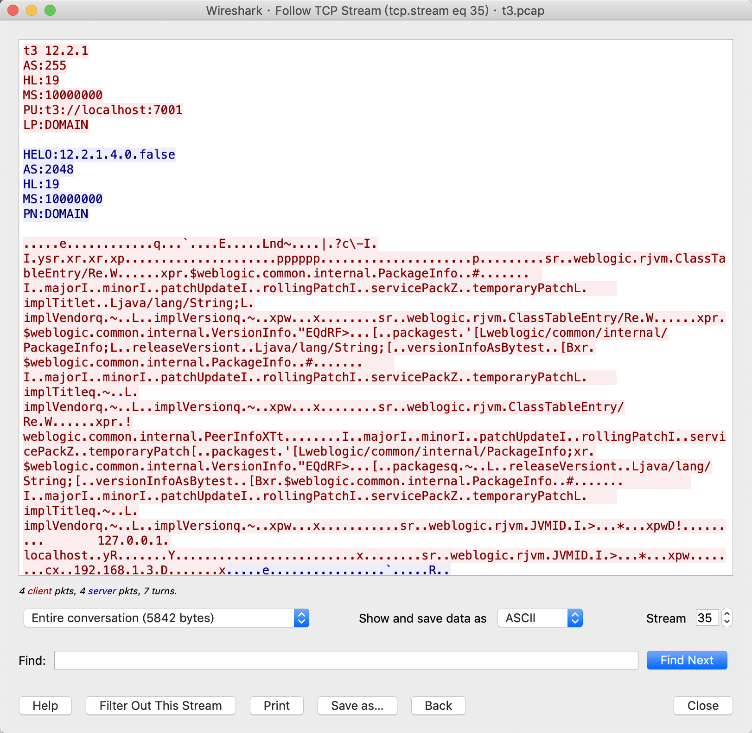Close the Follow TCP Stream window
This screenshot has height=733, width=752.
click(x=702, y=706)
